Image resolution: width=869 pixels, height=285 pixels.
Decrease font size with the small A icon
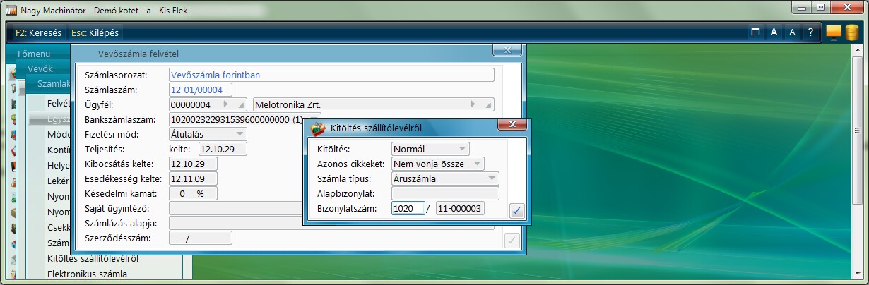point(792,32)
